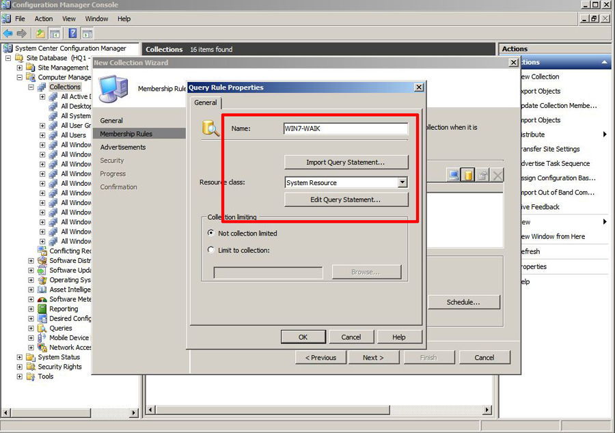Open the Action menu
This screenshot has height=433, width=615.
pos(44,19)
